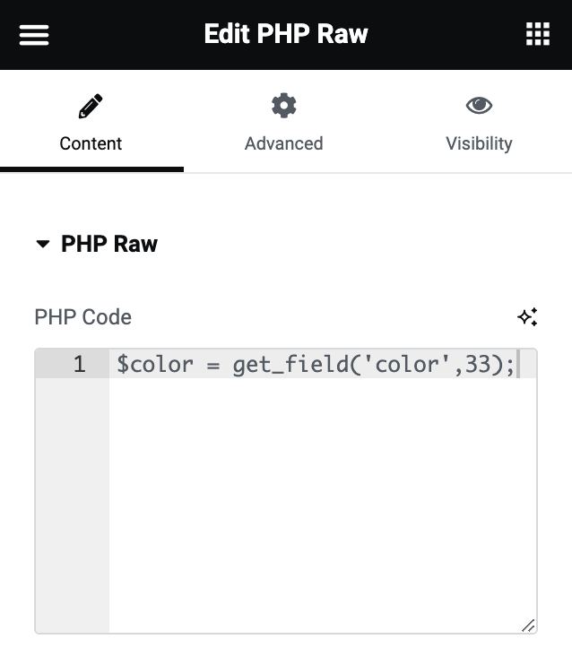Click the AI sparkle icon beside PHP Code
The width and height of the screenshot is (572, 665).
(x=527, y=316)
